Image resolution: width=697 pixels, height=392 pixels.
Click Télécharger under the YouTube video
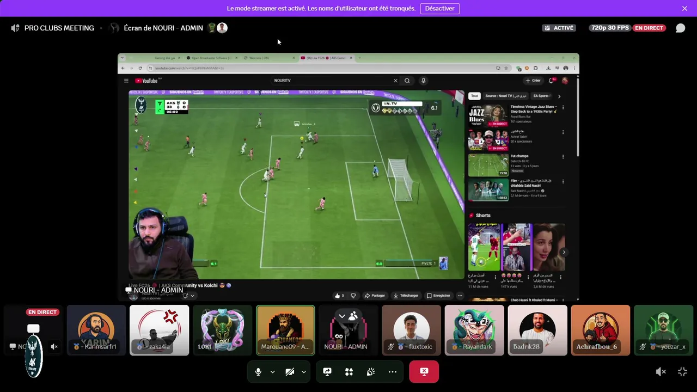coord(406,296)
